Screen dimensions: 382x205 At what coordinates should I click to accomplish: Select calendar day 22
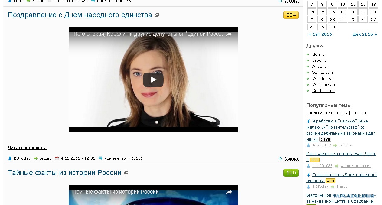322,19
